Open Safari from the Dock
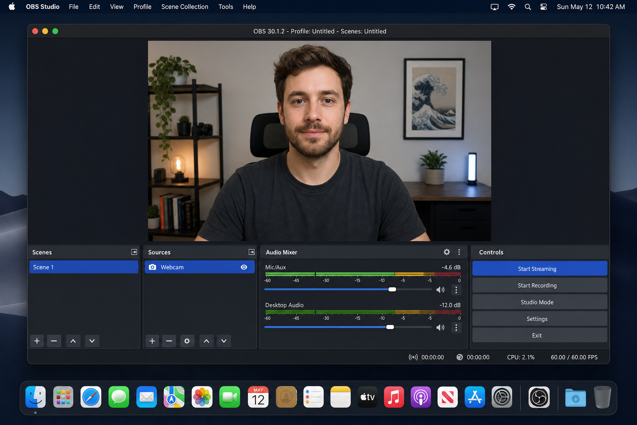Viewport: 637px width, 425px height. tap(91, 397)
